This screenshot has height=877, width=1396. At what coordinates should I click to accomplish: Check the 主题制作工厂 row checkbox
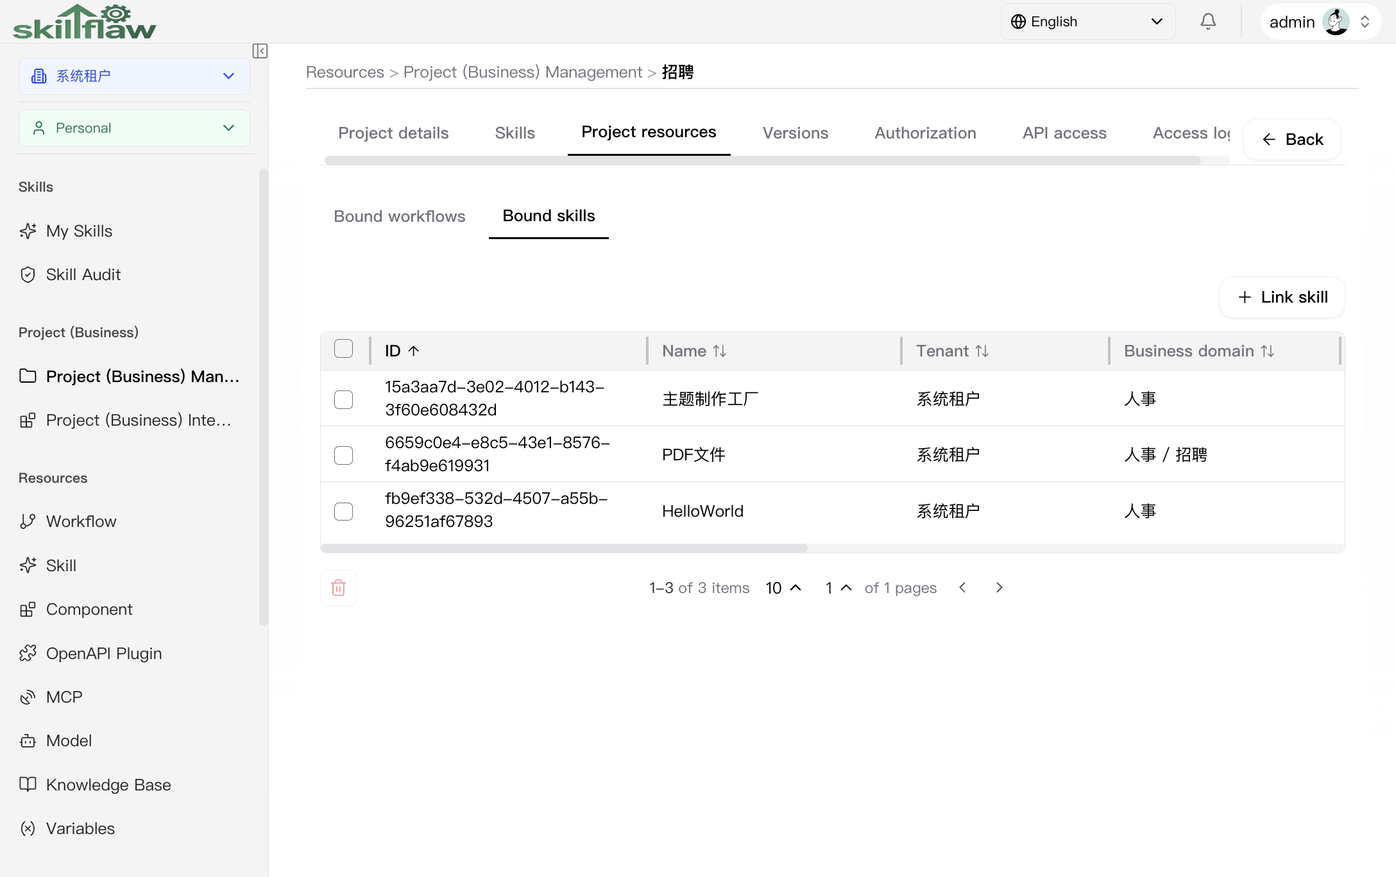(344, 399)
